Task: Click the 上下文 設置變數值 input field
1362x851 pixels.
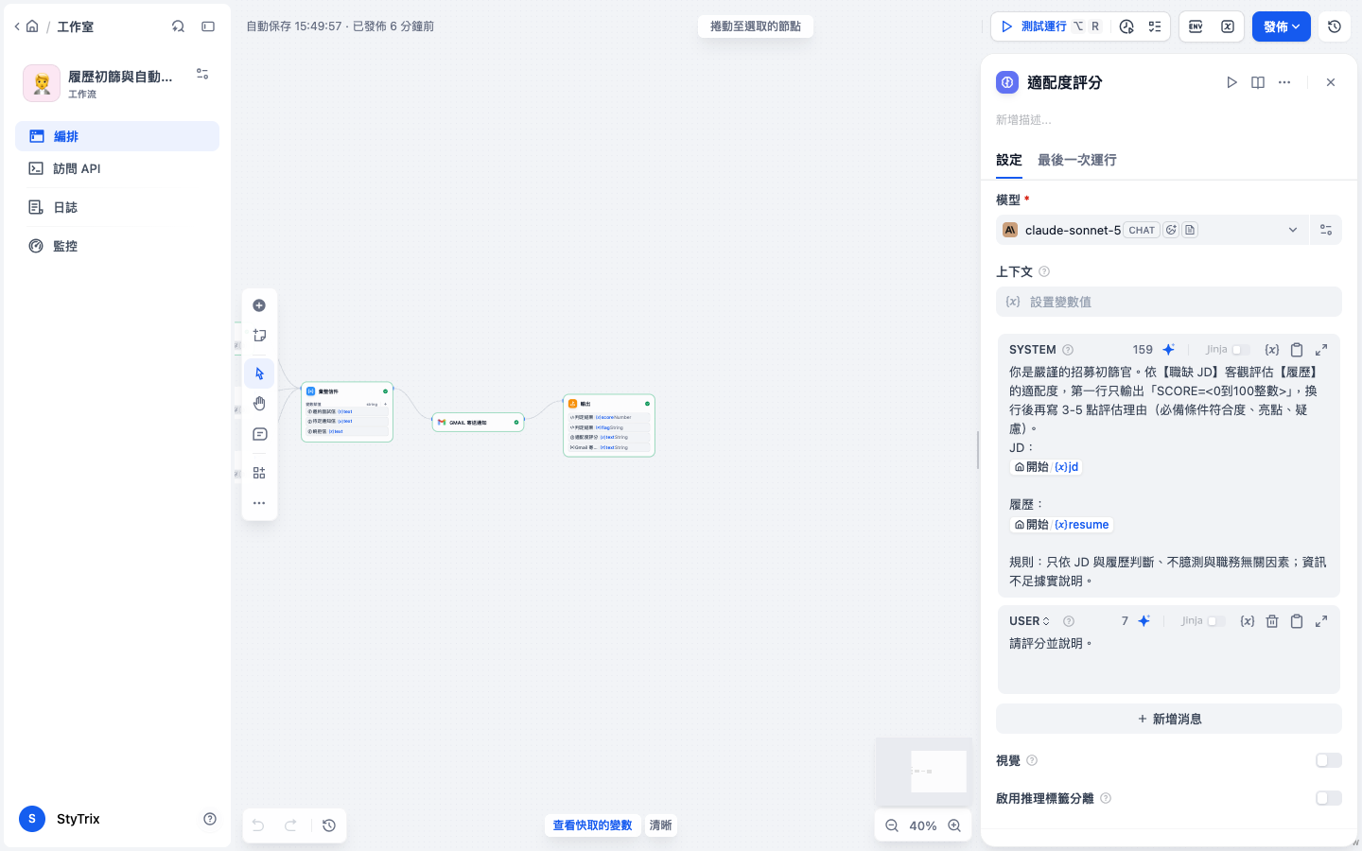Action: coord(1169,302)
